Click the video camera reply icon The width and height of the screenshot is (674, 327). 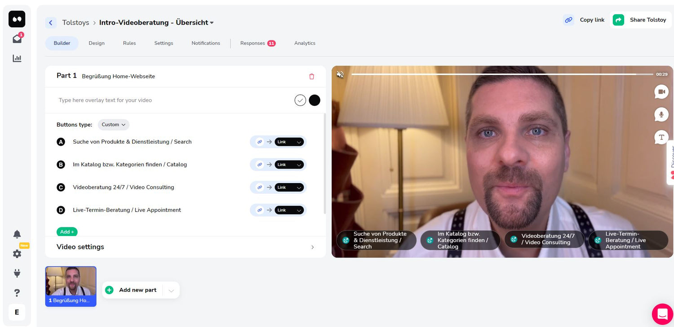pyautogui.click(x=661, y=92)
